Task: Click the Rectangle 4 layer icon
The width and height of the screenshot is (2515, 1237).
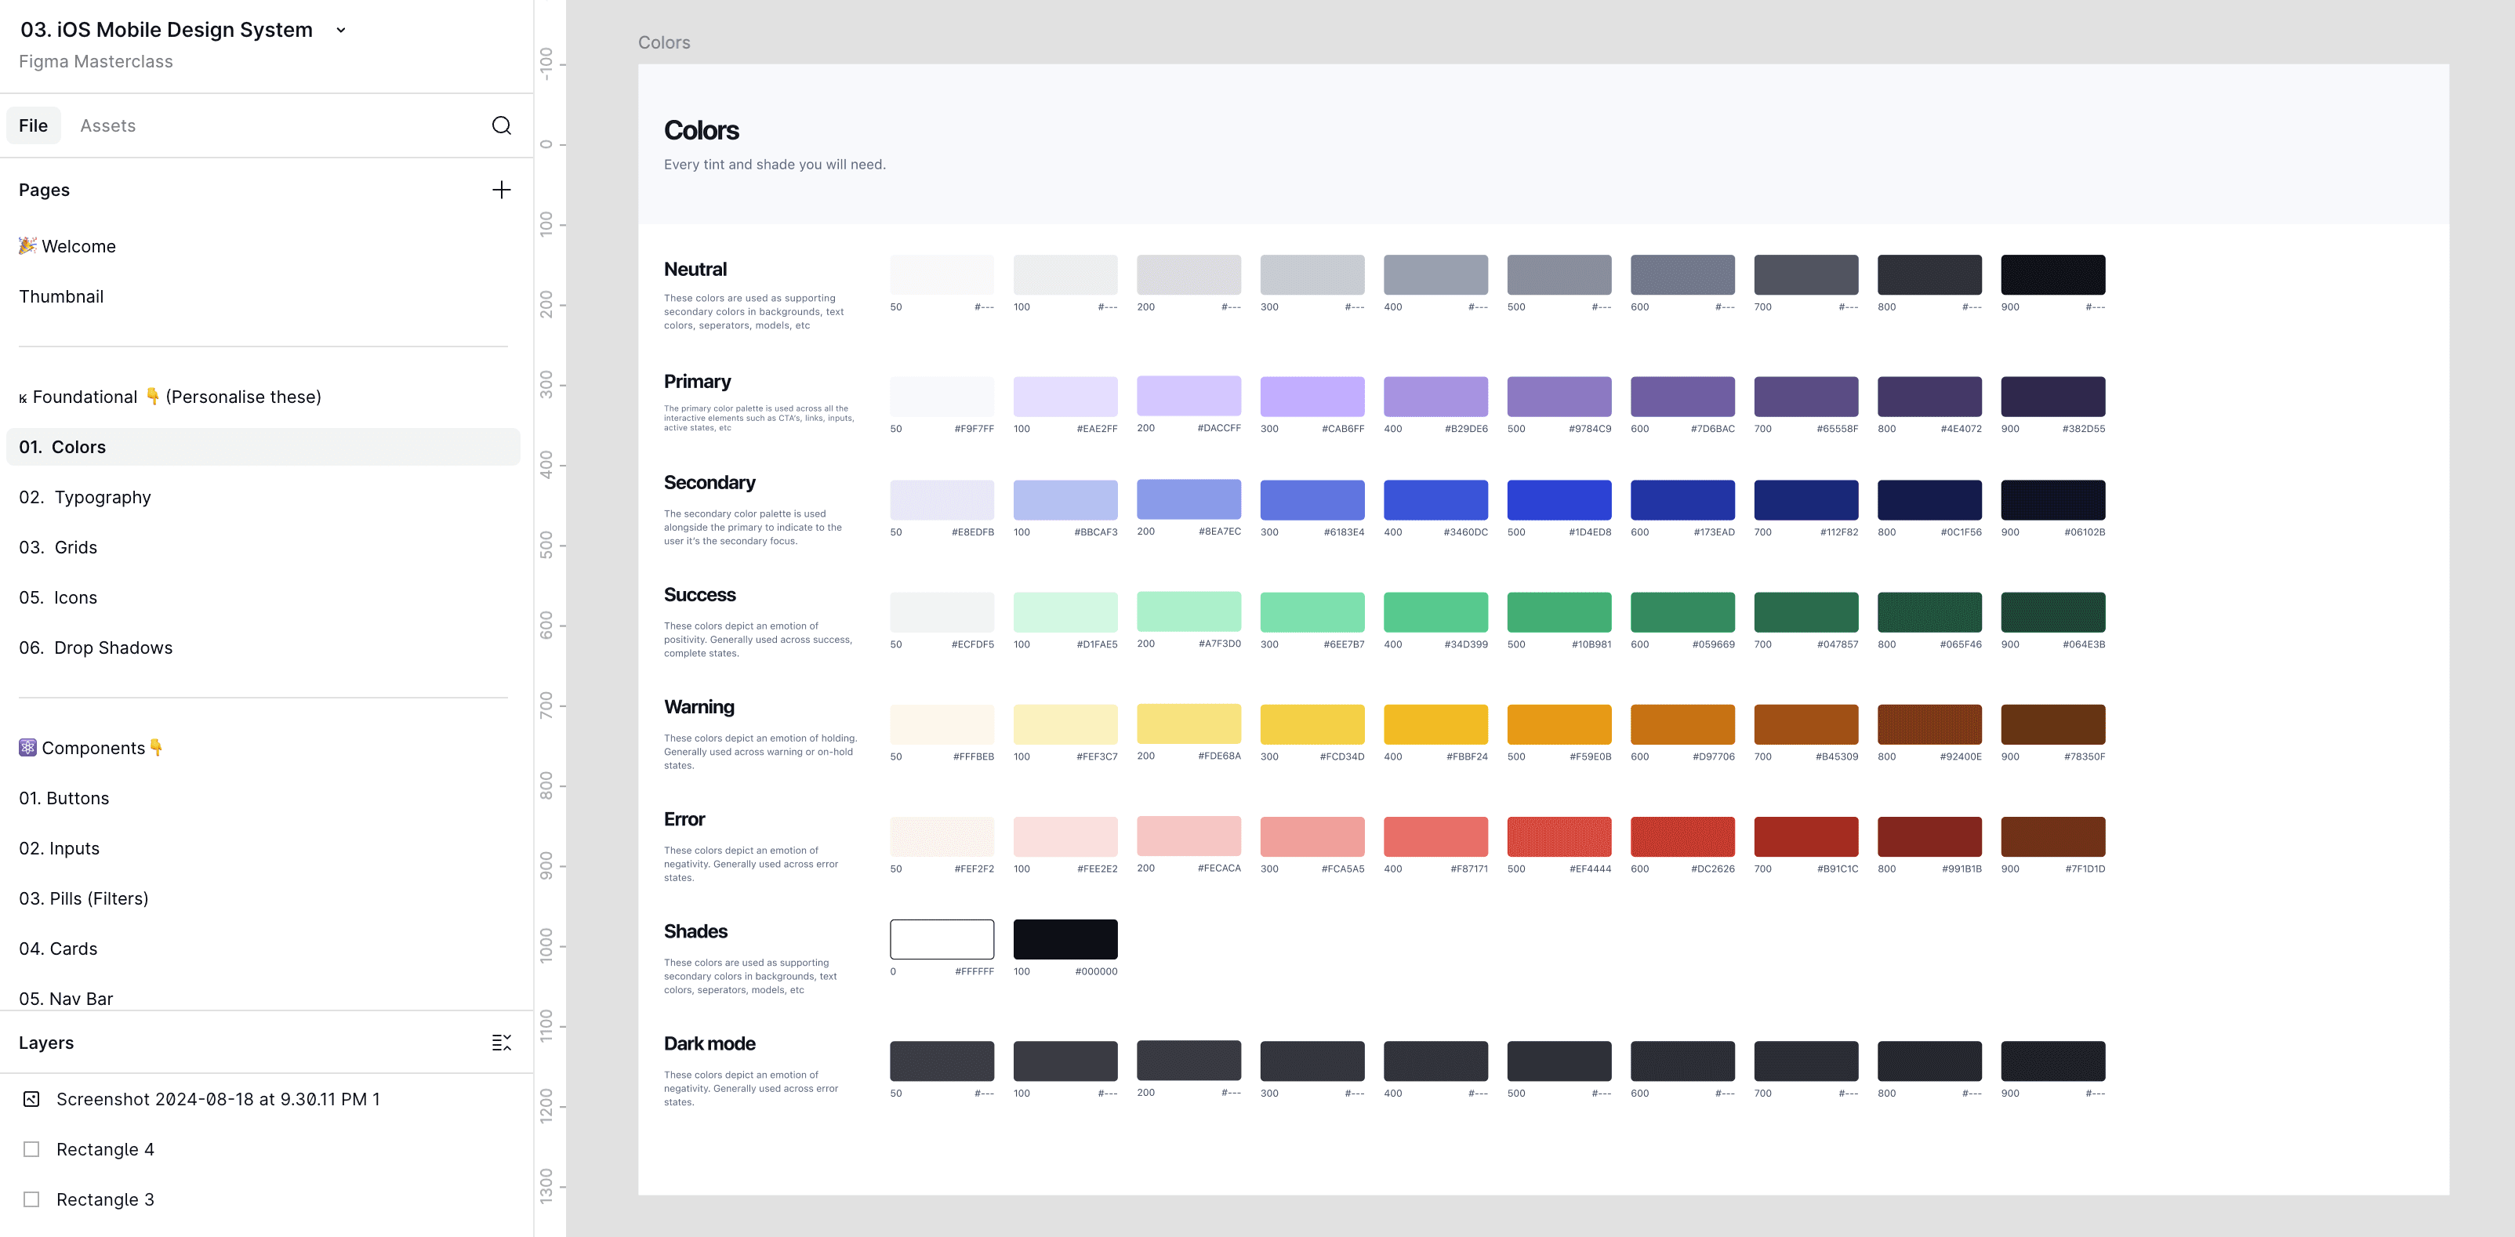Action: point(31,1149)
